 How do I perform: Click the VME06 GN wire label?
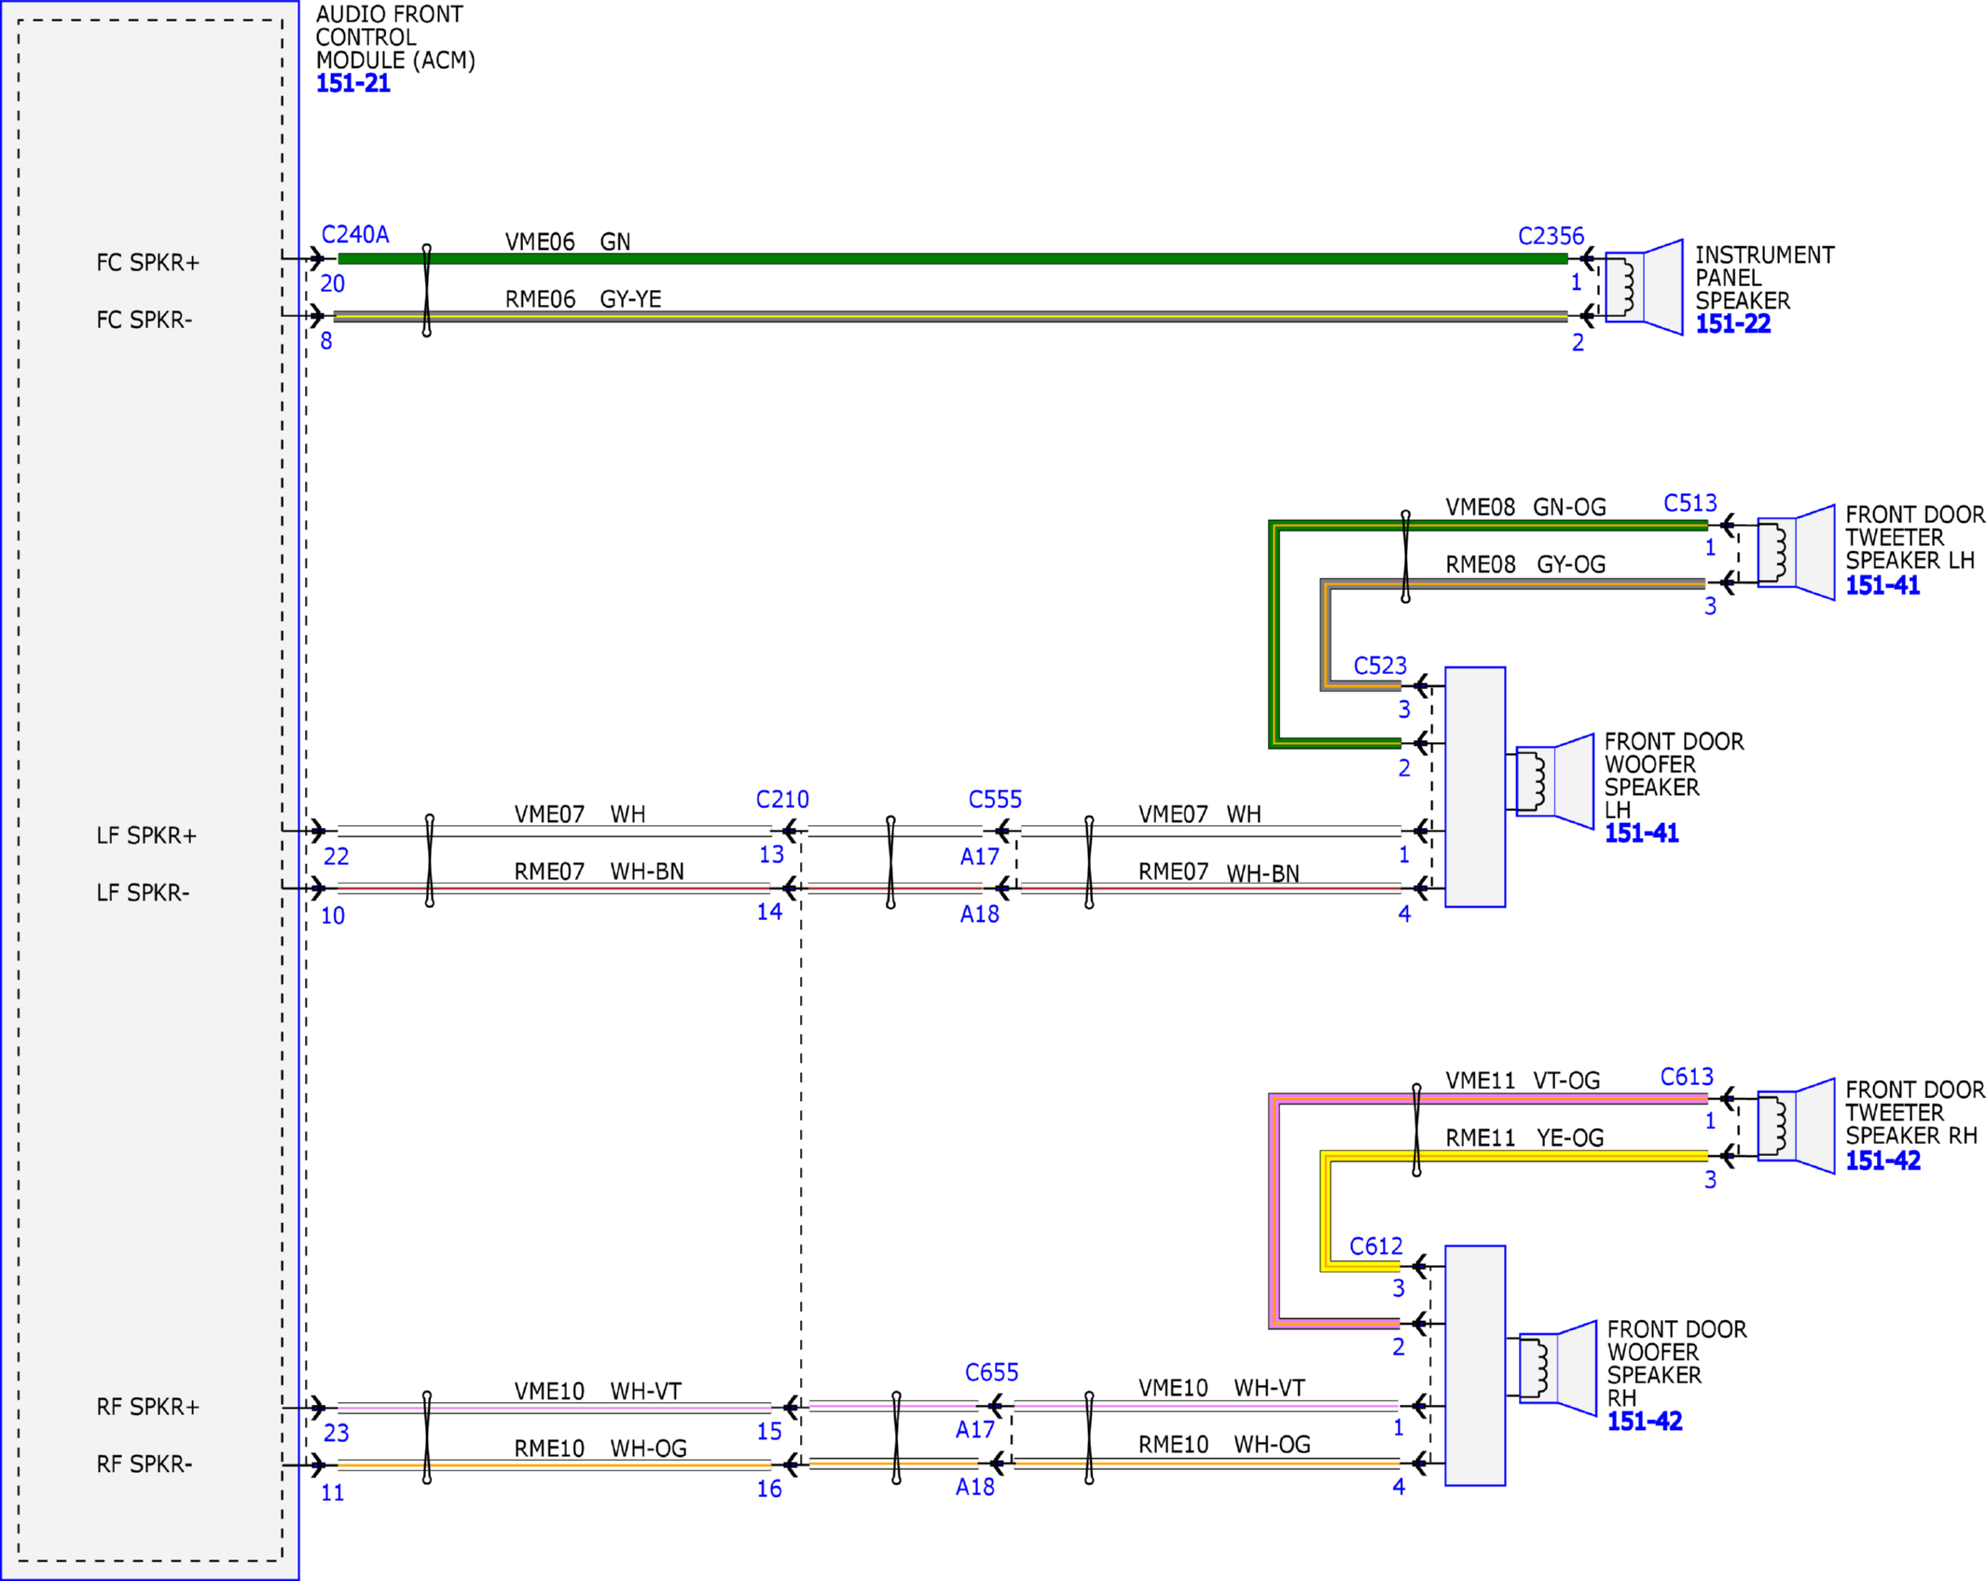pos(568,241)
